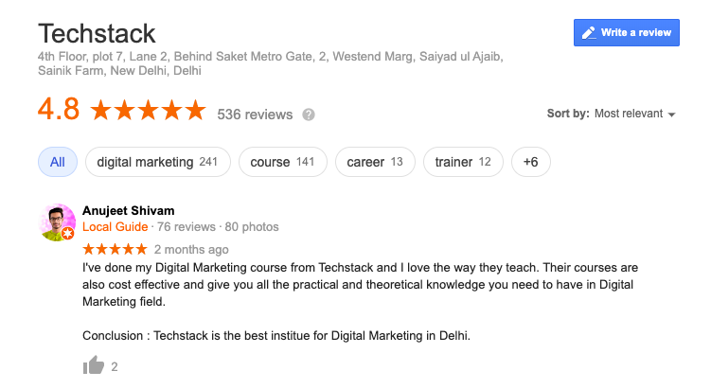Open the Anujeet Shivam reviewer name link

pyautogui.click(x=129, y=210)
